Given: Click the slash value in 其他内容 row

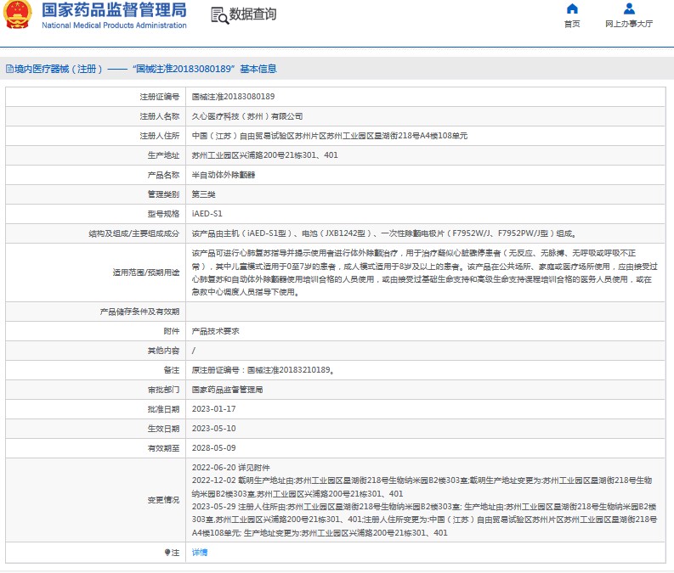Looking at the screenshot, I should pyautogui.click(x=194, y=351).
